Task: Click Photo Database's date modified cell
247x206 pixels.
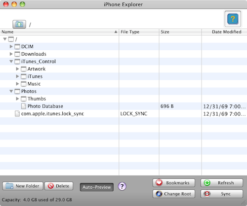Action: 224,106
